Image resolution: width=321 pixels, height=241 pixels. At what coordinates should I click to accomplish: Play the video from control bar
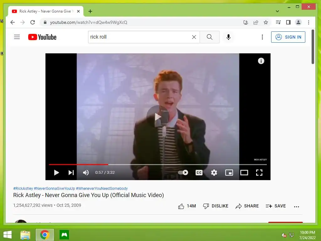[x=56, y=173]
